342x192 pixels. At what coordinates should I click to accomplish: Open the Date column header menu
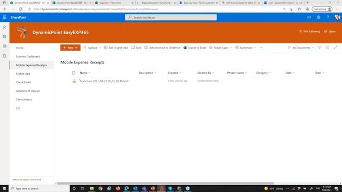pos(290,73)
